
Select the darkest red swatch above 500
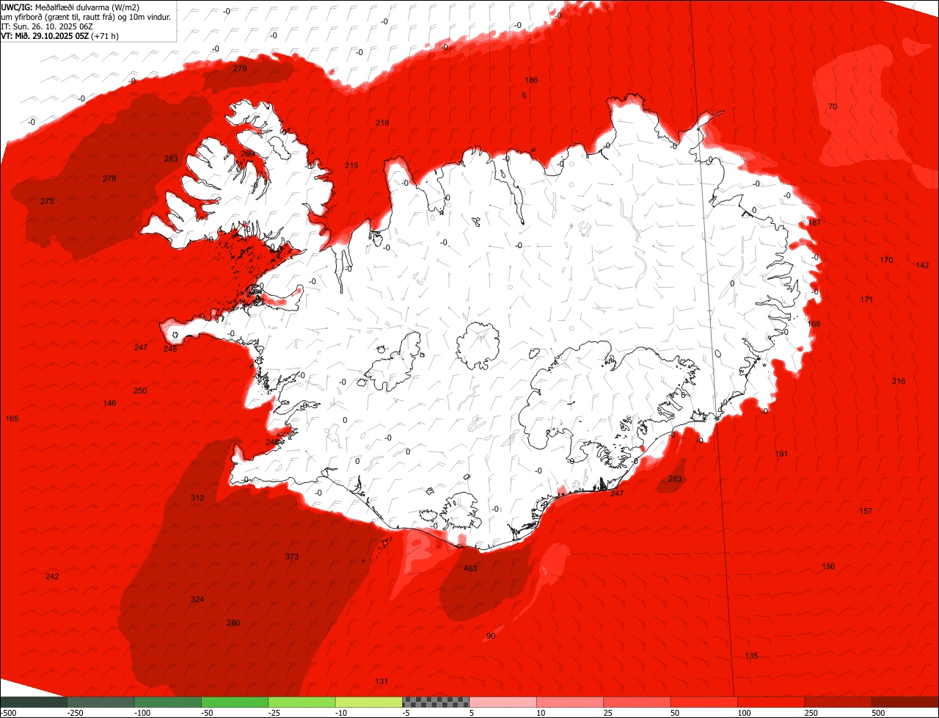(905, 702)
